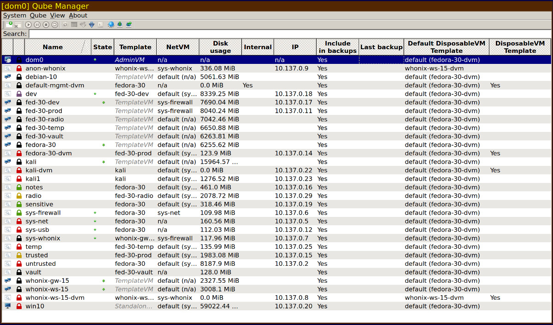Image resolution: width=553 pixels, height=325 pixels.
Task: Click the blue update-qube arrow icon
Action: pyautogui.click(x=92, y=25)
